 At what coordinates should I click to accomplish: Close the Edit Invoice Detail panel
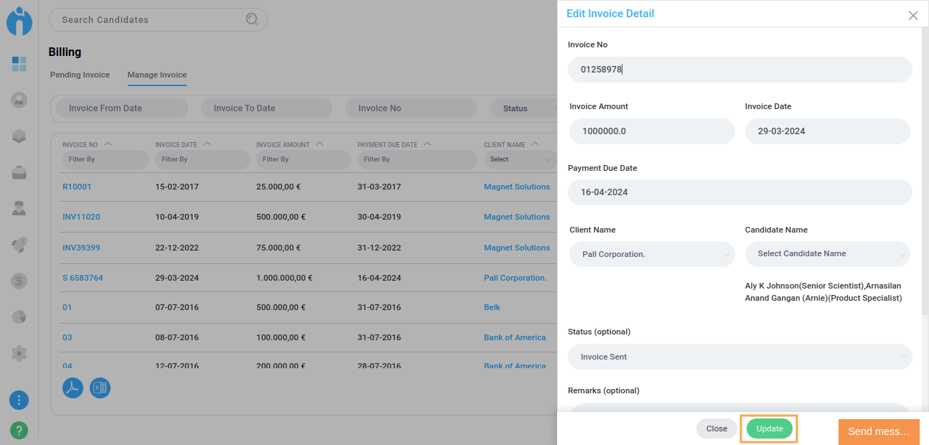point(912,15)
